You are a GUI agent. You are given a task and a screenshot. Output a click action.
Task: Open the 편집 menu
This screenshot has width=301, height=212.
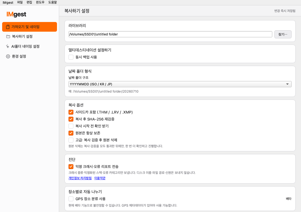(x=29, y=2)
